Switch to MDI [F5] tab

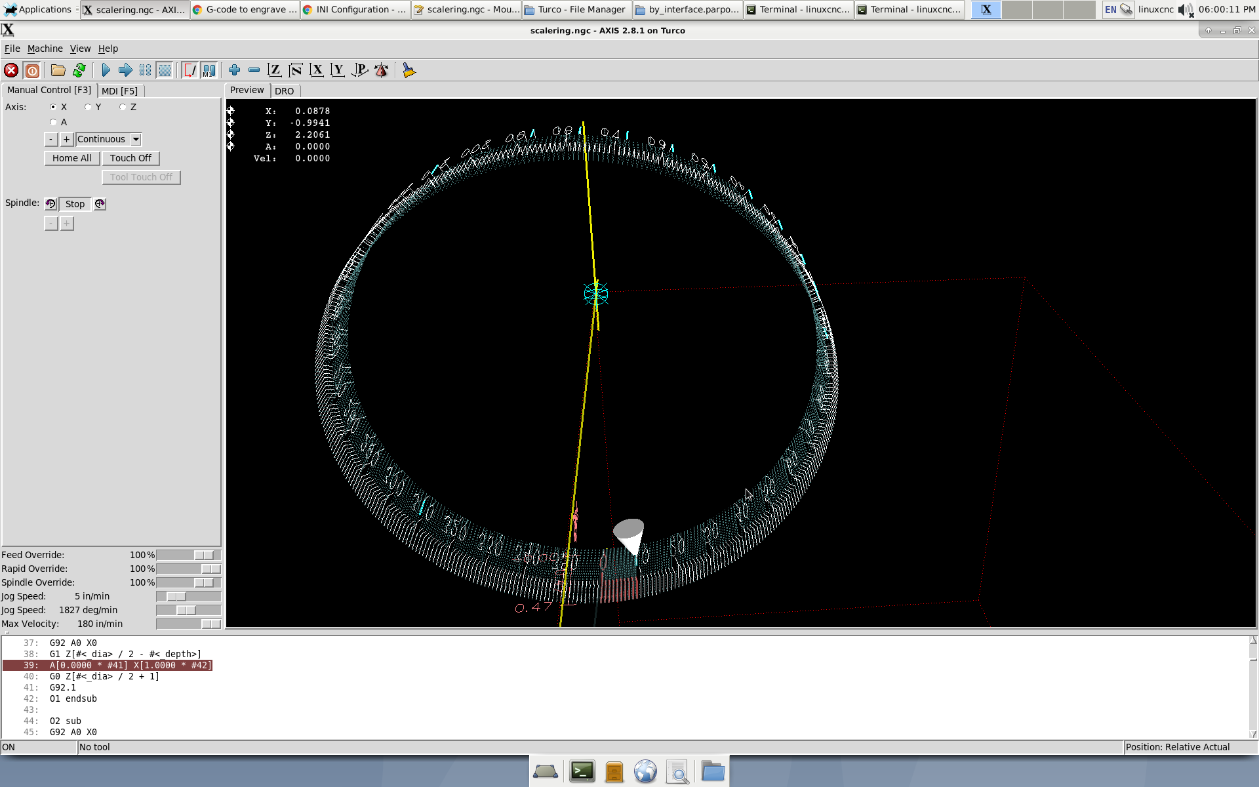point(120,91)
